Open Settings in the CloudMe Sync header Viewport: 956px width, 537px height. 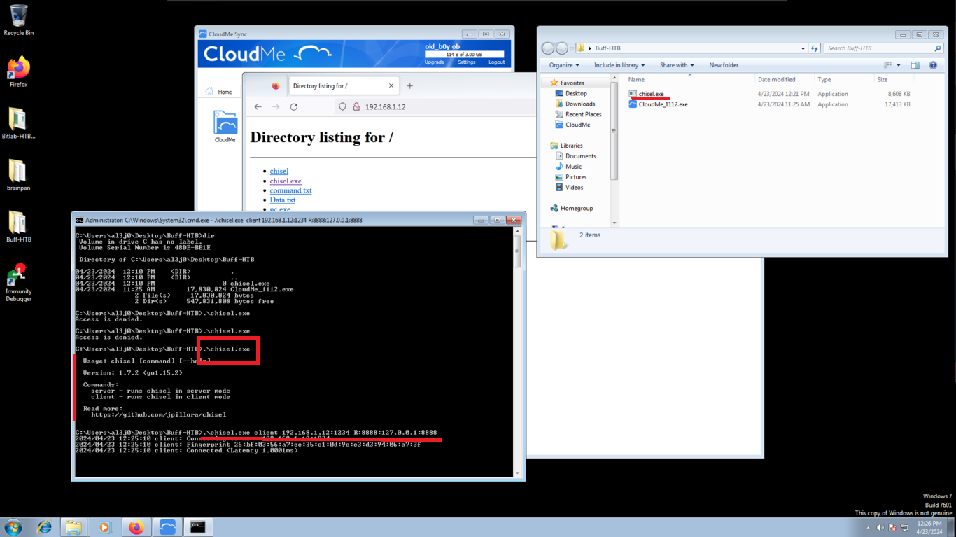pos(466,62)
